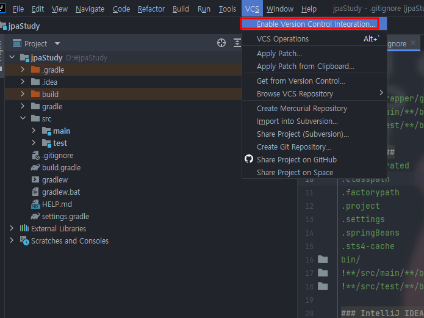Click the HELP.md markdown icon

[x=35, y=204]
